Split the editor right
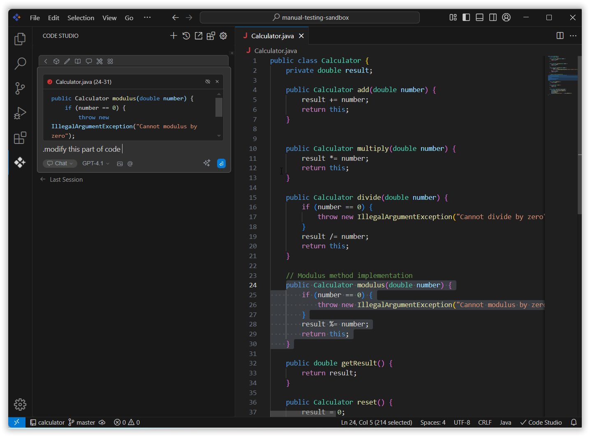The height and width of the screenshot is (437, 590). [x=560, y=36]
